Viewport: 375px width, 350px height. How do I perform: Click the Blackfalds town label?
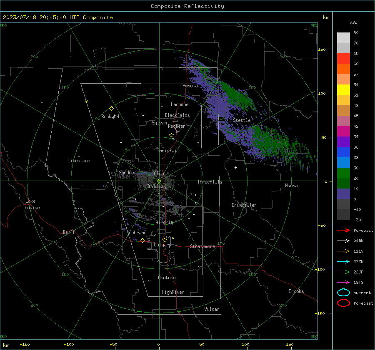pos(177,115)
